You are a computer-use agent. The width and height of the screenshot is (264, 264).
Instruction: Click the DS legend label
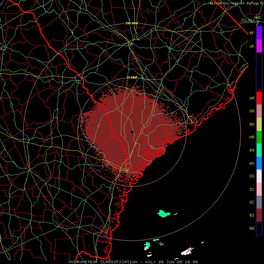[x=252, y=176]
